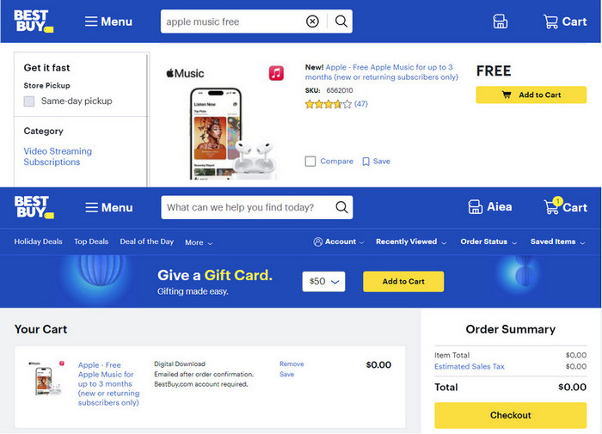Expand the Account dropdown

[x=339, y=241]
